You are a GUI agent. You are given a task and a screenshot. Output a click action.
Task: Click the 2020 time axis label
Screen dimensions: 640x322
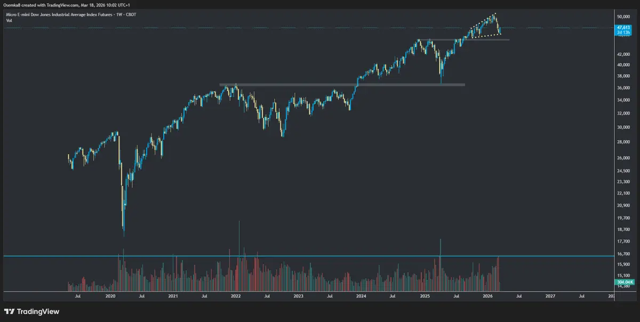(110, 295)
